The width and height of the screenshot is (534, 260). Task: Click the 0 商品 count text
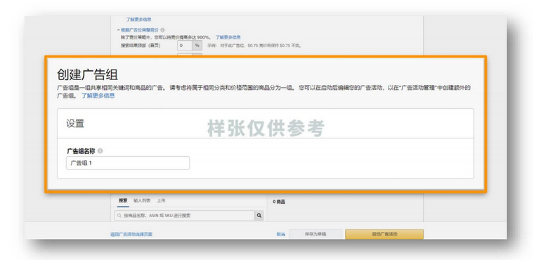279,202
